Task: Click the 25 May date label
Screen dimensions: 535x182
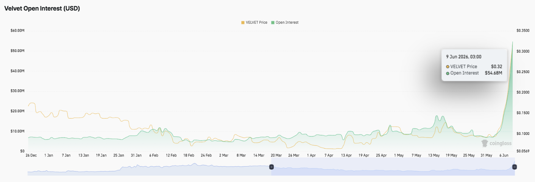Action: 469,155
